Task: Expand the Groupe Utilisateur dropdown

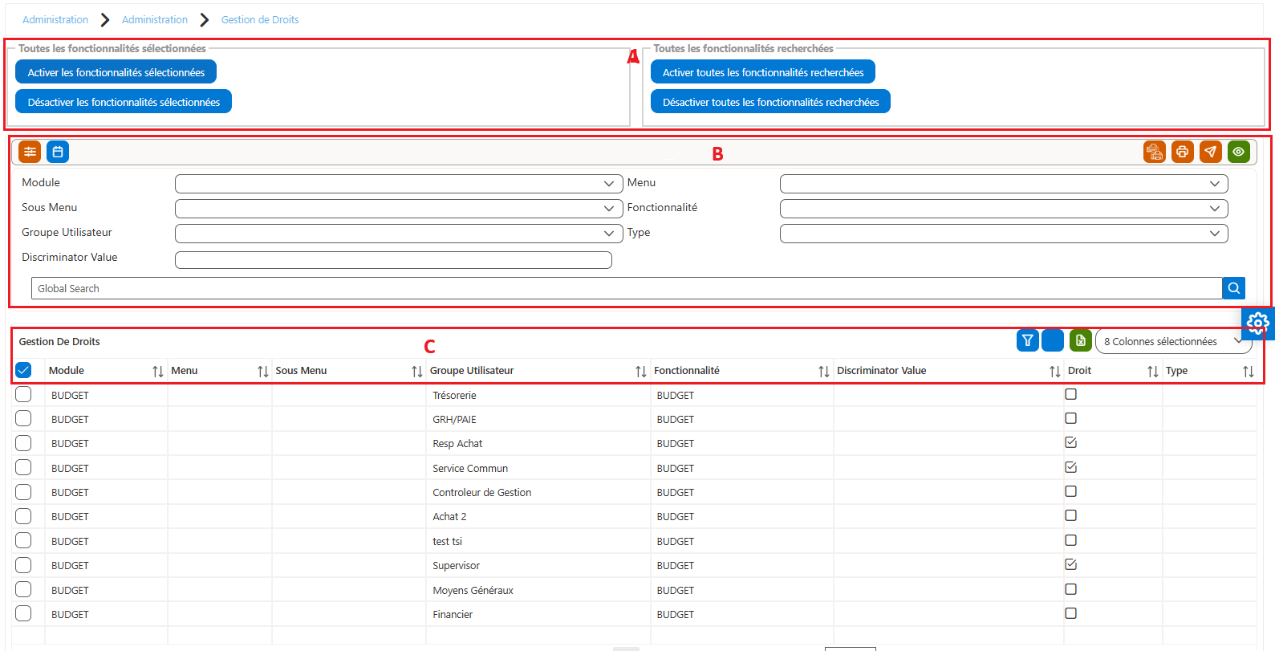Action: point(399,234)
